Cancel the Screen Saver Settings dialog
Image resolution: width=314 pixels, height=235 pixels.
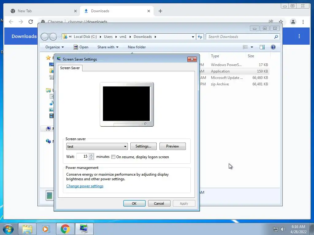(159, 203)
